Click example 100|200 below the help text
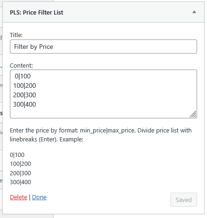This screenshot has height=218, width=207. (x=20, y=164)
